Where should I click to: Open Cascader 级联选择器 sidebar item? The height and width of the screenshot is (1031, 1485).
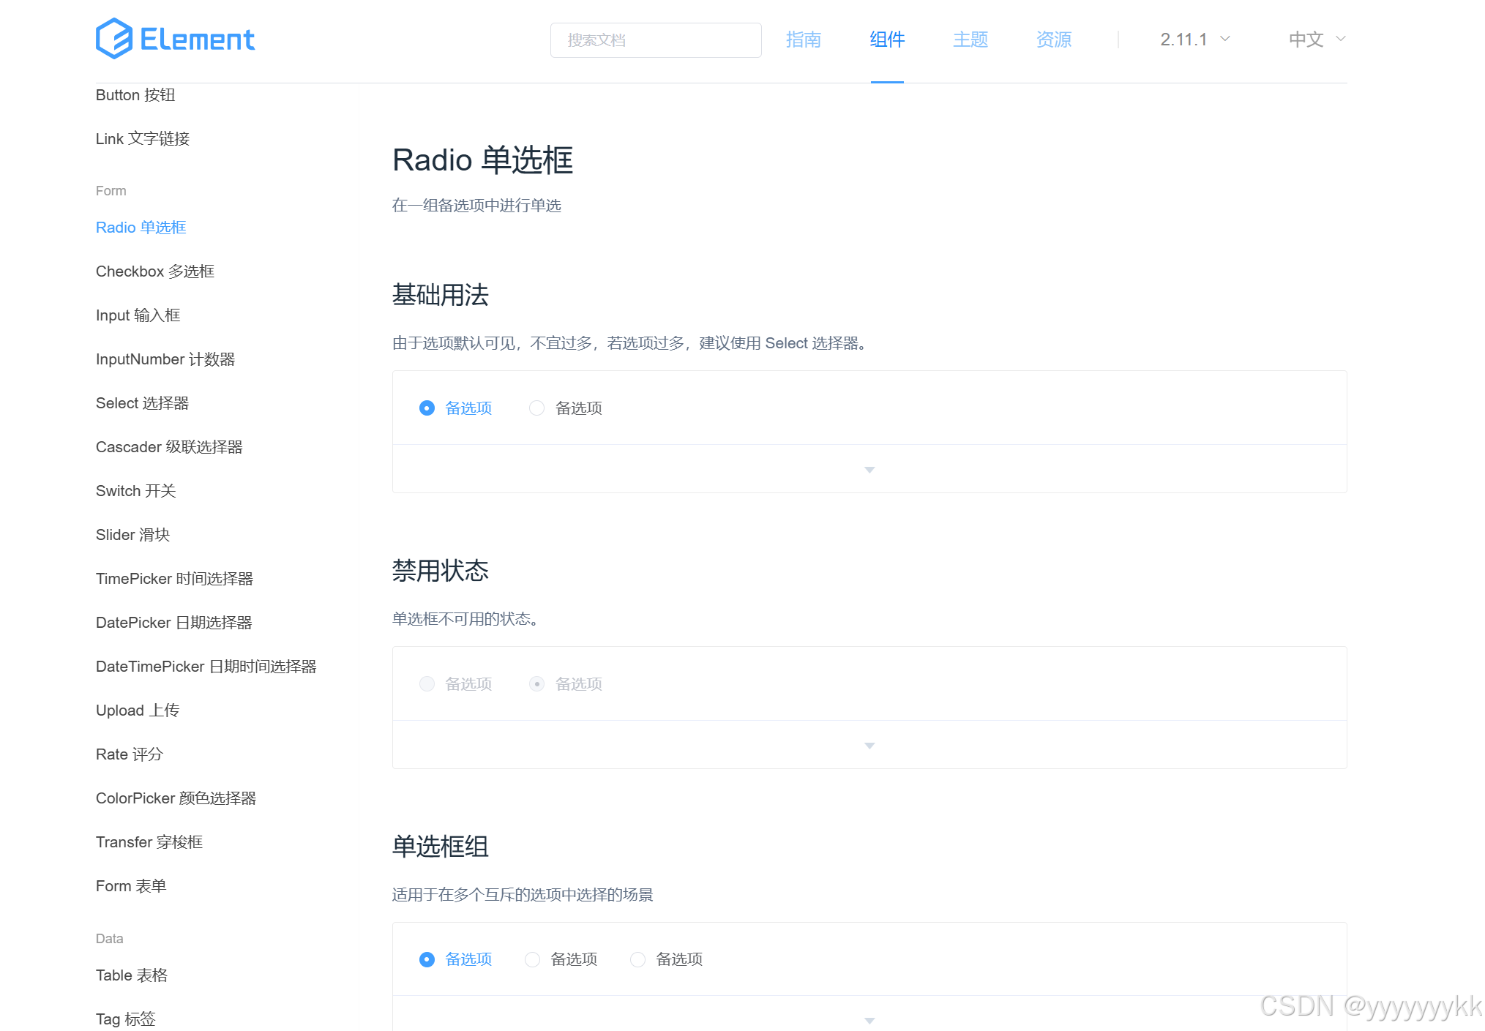click(x=169, y=447)
